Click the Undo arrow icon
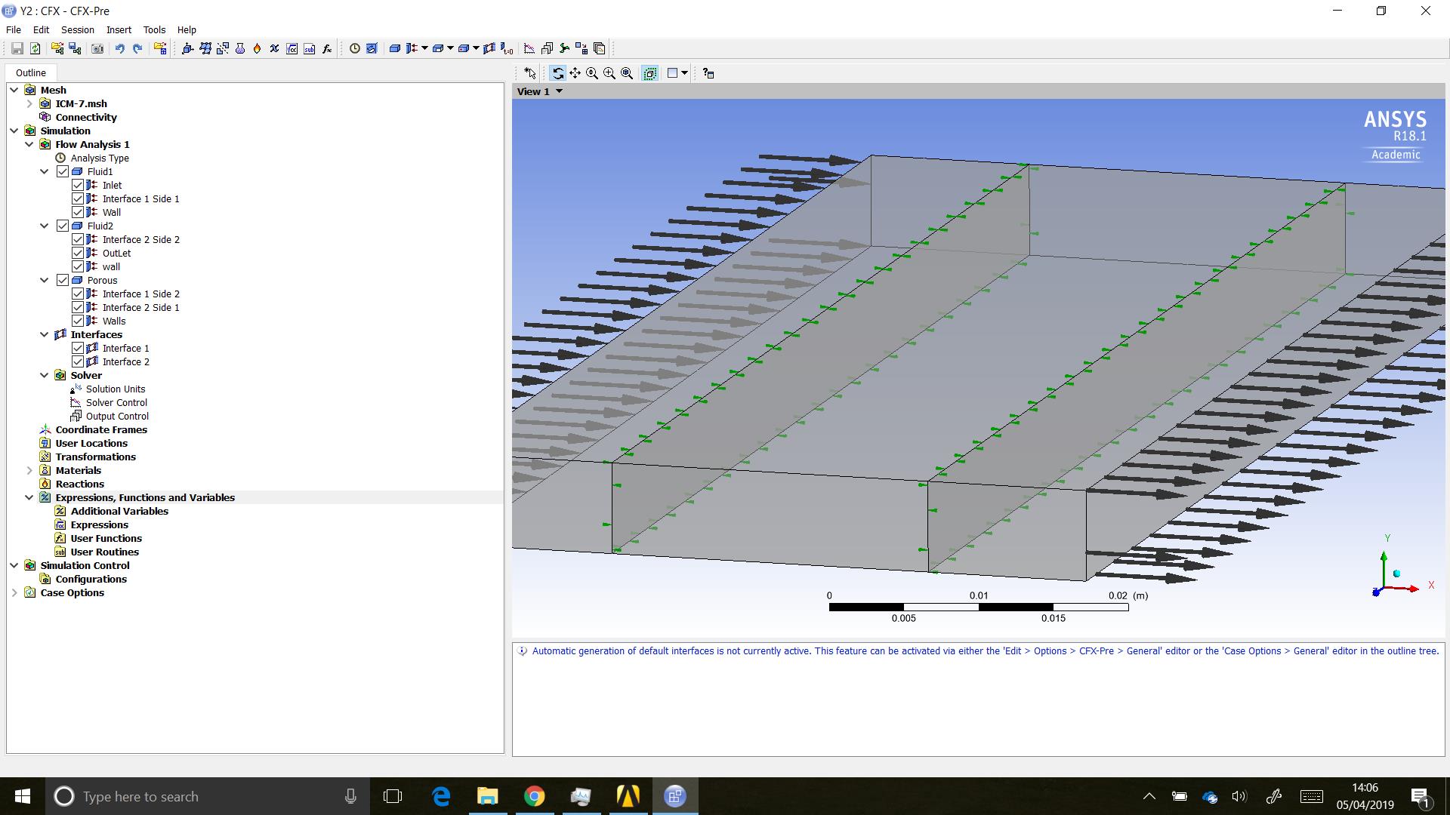Screen dimensions: 1450x815 (x=119, y=48)
